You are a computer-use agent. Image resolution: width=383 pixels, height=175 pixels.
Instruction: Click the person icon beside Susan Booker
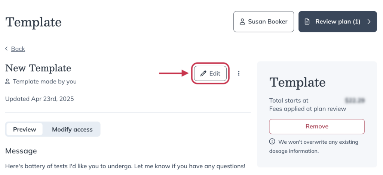(242, 22)
